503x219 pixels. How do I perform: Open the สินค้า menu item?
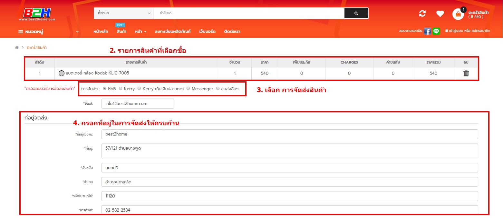121,31
